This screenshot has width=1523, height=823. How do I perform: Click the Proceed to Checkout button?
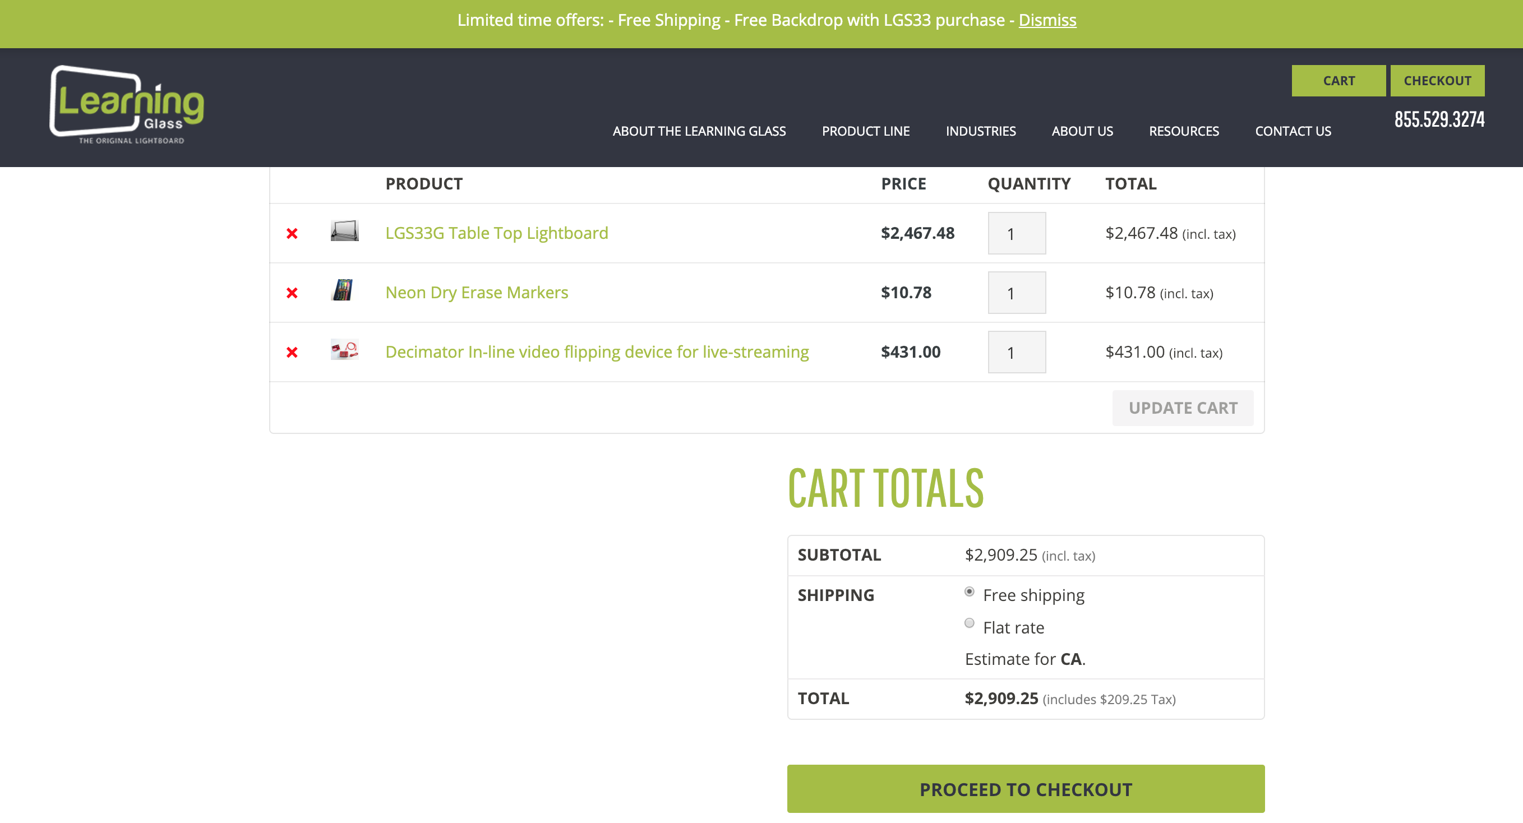(x=1025, y=789)
